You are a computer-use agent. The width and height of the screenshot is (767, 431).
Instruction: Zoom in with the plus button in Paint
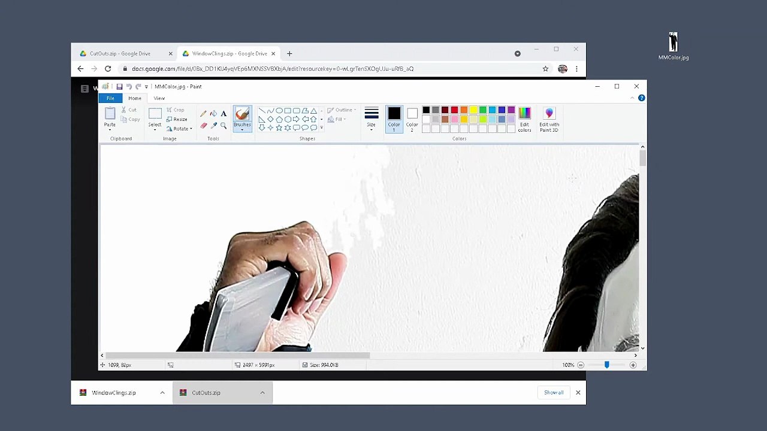click(x=633, y=365)
